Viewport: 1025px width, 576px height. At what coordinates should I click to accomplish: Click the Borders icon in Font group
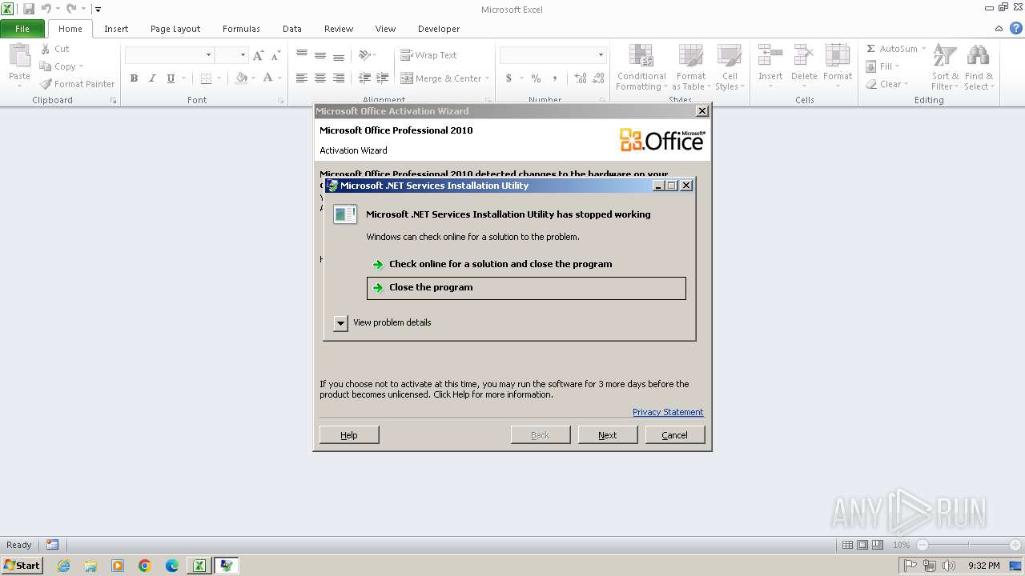(x=206, y=78)
